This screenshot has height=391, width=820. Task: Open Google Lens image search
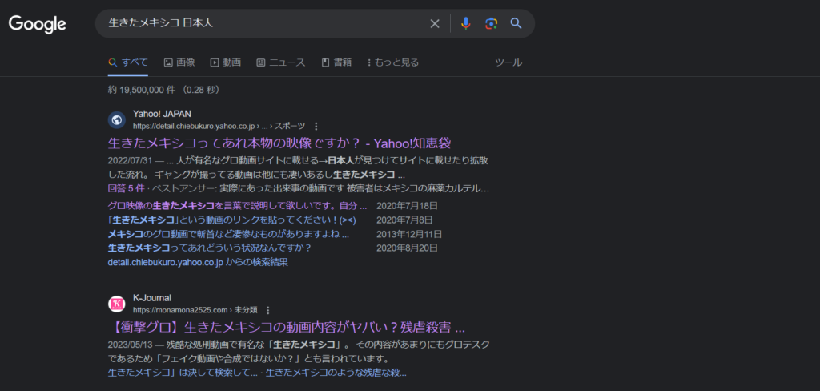tap(491, 23)
